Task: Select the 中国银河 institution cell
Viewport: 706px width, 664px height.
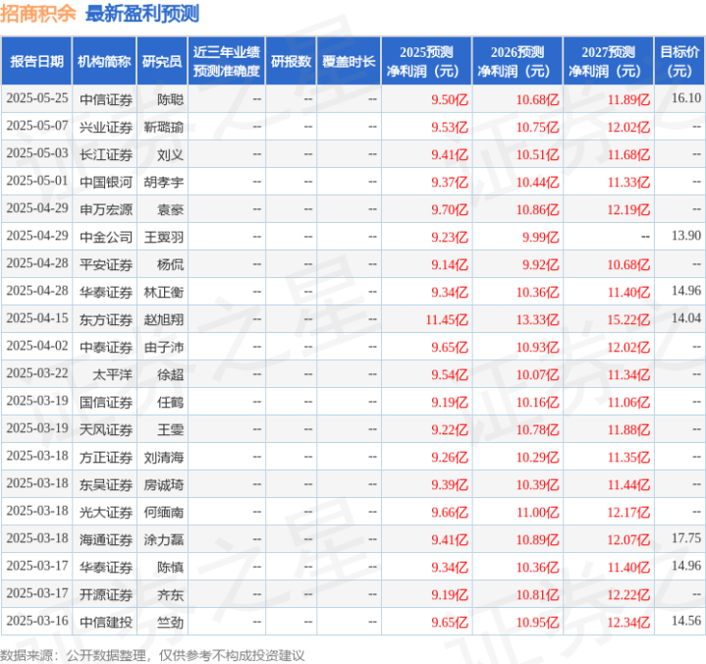Action: 106,182
